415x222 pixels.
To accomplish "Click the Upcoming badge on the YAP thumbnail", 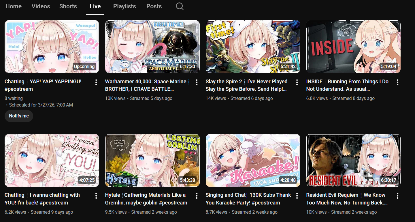I will pos(84,66).
